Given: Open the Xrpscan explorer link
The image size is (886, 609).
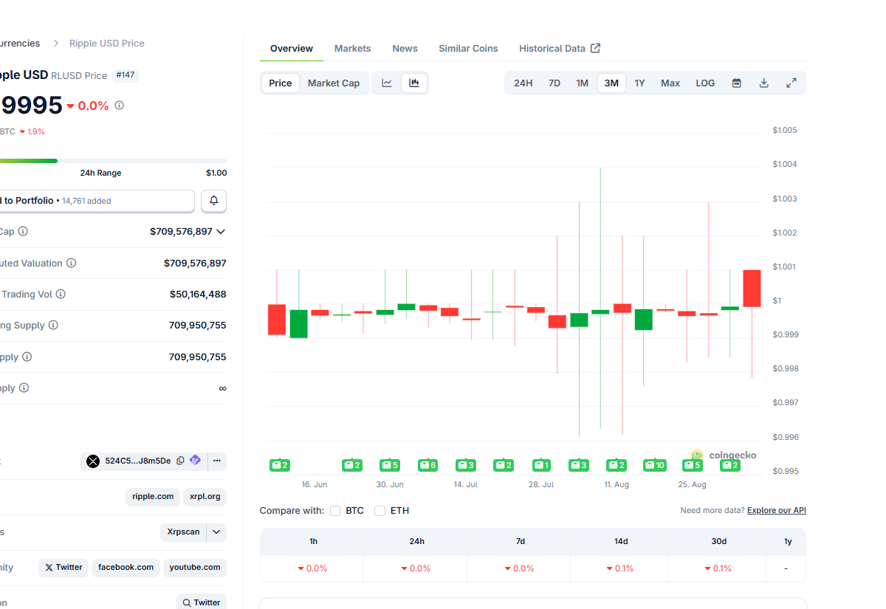Looking at the screenshot, I should coord(183,531).
